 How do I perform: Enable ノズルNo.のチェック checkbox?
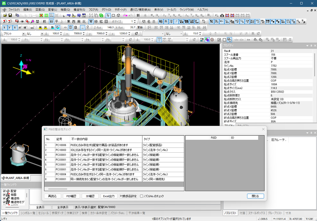[142, 196]
